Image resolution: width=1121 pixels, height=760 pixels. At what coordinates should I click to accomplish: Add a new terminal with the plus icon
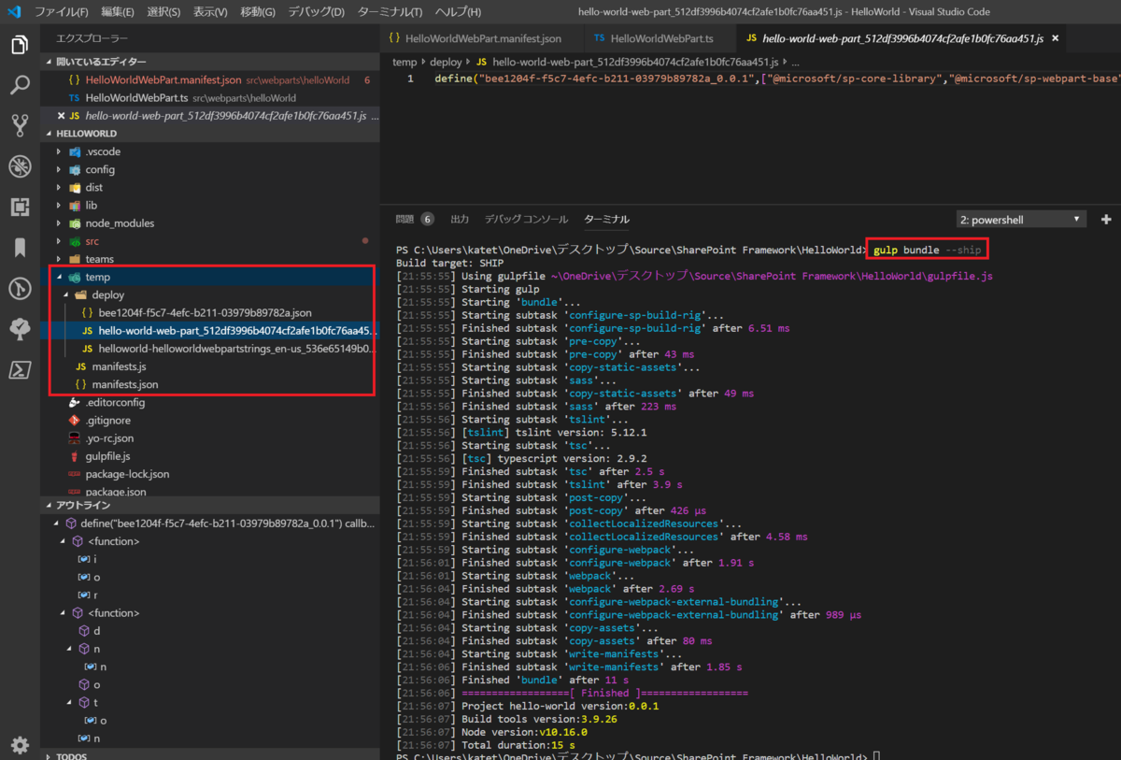click(x=1107, y=220)
